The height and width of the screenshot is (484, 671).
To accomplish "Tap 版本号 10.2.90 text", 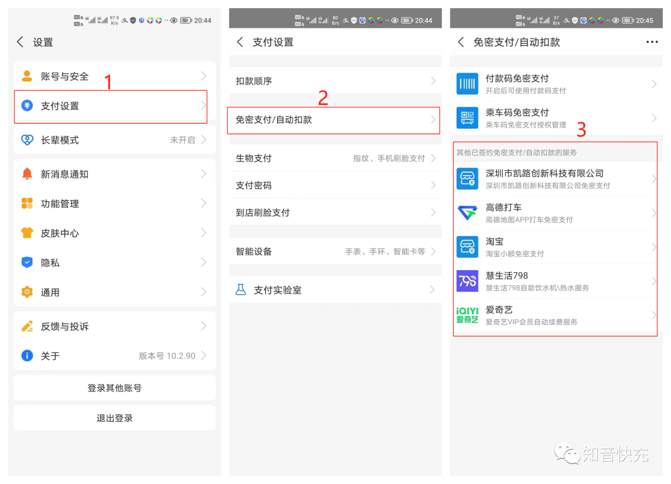I will pos(167,355).
